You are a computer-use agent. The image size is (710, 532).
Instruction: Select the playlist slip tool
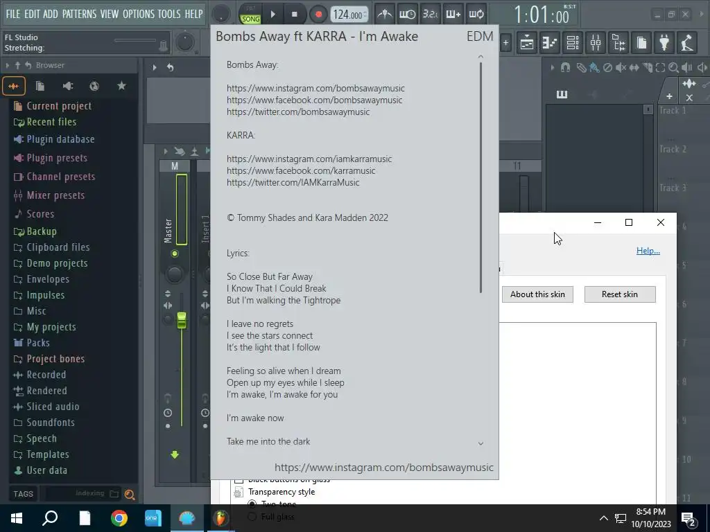634,68
